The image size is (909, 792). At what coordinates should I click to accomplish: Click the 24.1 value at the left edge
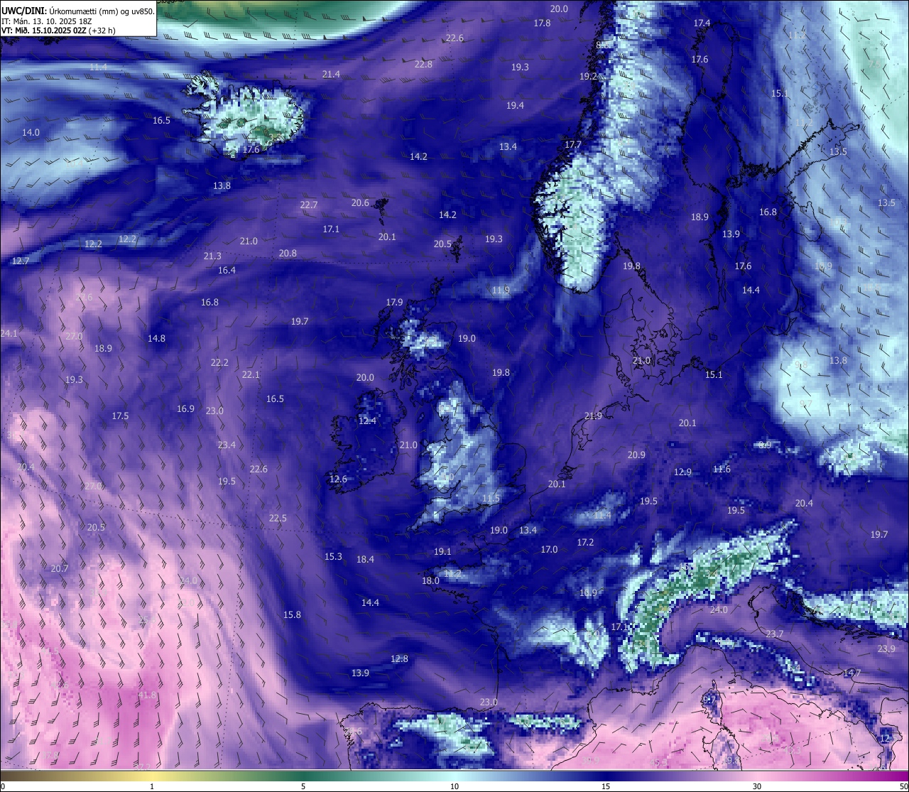tap(9, 334)
